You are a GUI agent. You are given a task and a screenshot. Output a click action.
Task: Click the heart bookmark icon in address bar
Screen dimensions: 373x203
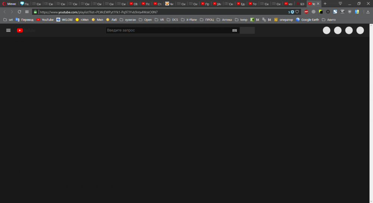(x=297, y=12)
